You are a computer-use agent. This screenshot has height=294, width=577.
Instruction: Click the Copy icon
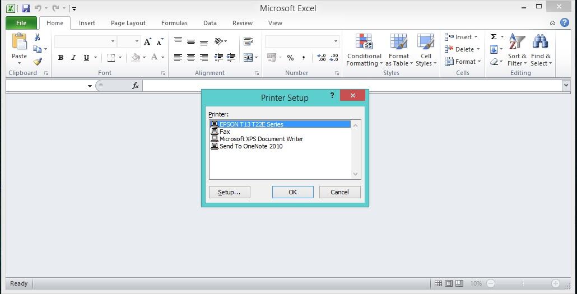coord(37,49)
